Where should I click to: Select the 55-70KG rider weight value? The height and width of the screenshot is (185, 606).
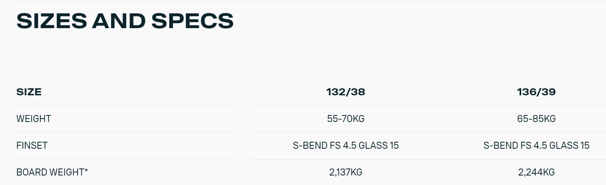[x=345, y=119]
